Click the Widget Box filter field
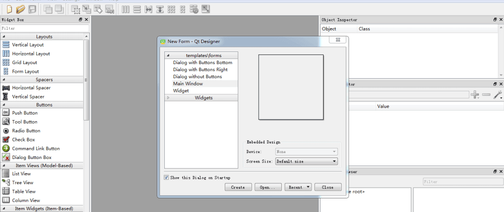Viewport: 504px width, 212px height. [x=45, y=28]
